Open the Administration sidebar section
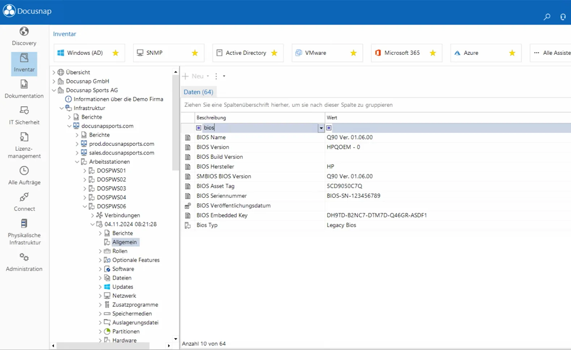 tap(24, 262)
